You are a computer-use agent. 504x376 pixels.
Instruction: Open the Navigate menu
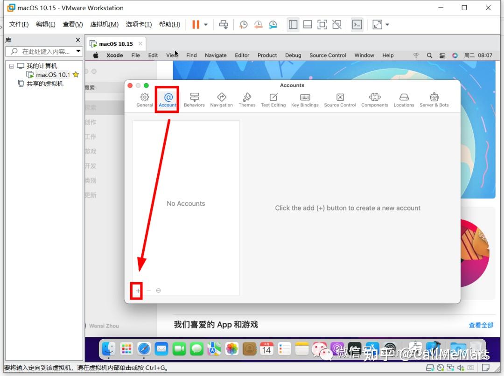tap(216, 55)
